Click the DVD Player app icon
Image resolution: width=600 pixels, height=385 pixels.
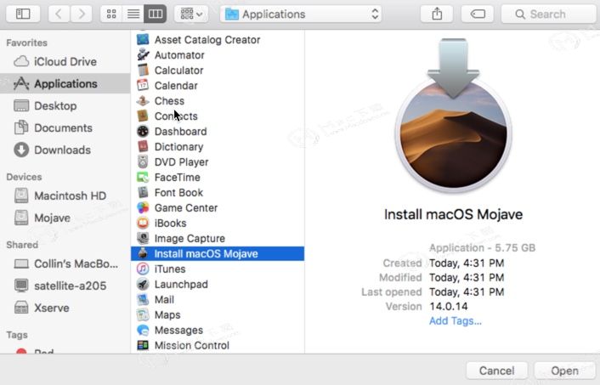(143, 161)
